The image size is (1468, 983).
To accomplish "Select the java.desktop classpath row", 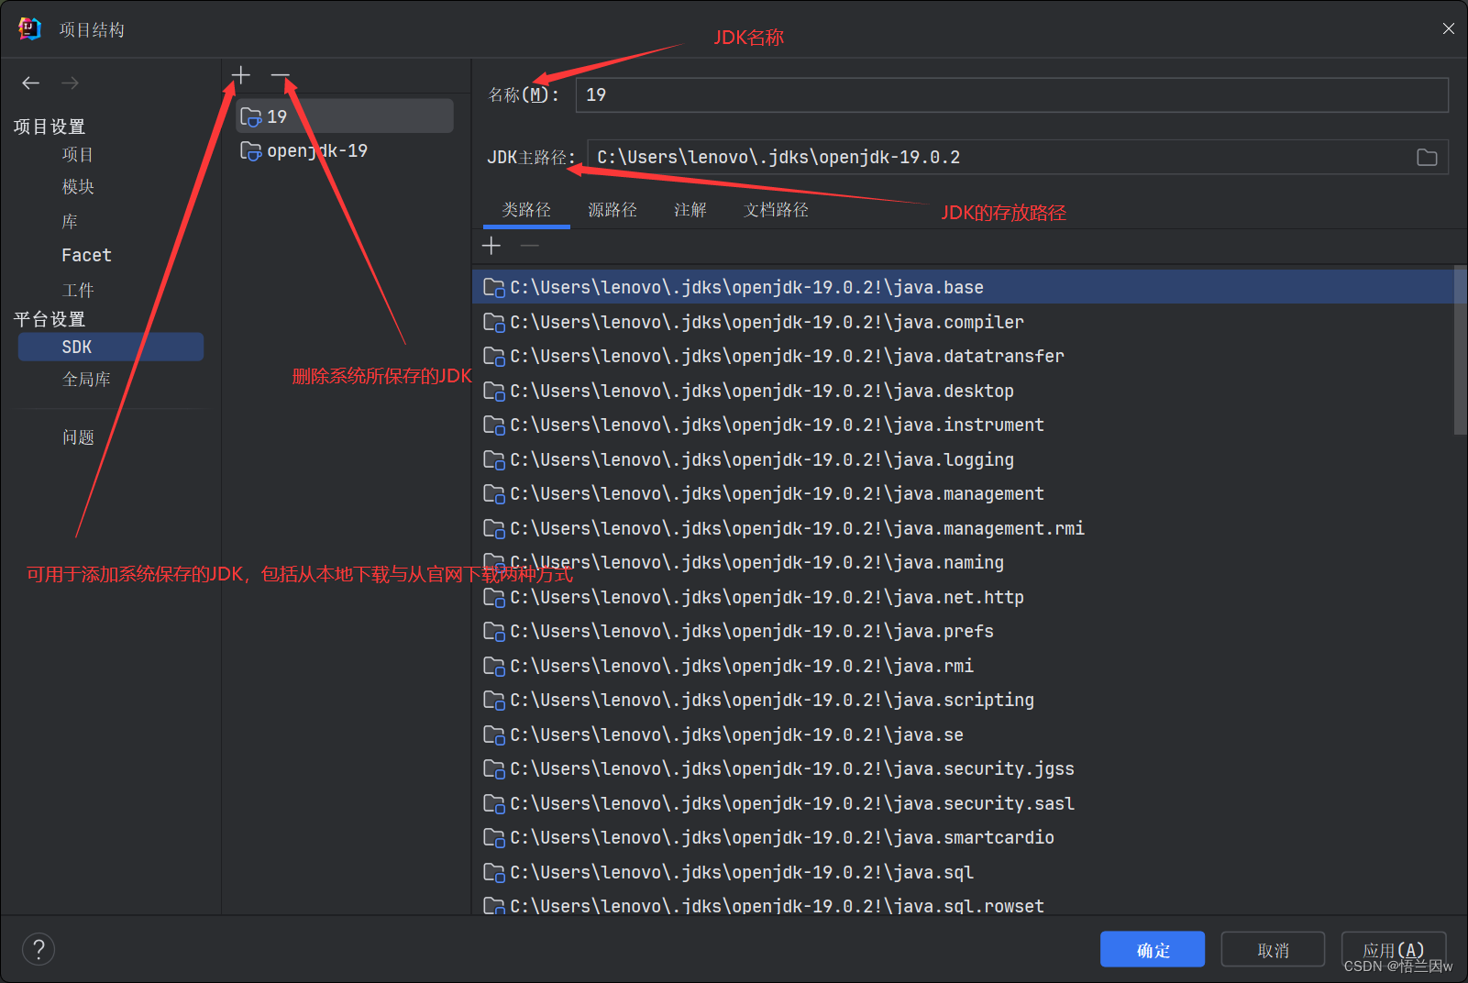I will click(963, 391).
